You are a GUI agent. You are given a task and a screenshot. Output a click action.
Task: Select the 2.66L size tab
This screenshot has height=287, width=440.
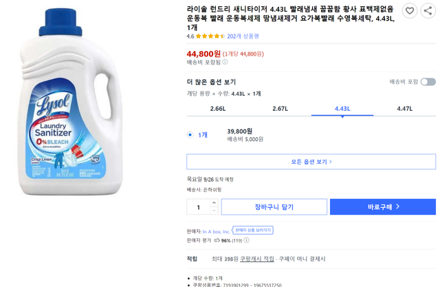[x=218, y=109]
